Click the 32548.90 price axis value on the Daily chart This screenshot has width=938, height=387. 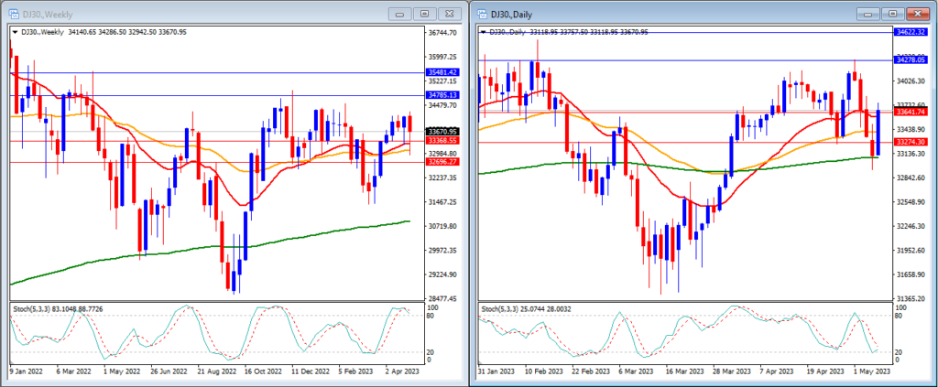coord(911,202)
